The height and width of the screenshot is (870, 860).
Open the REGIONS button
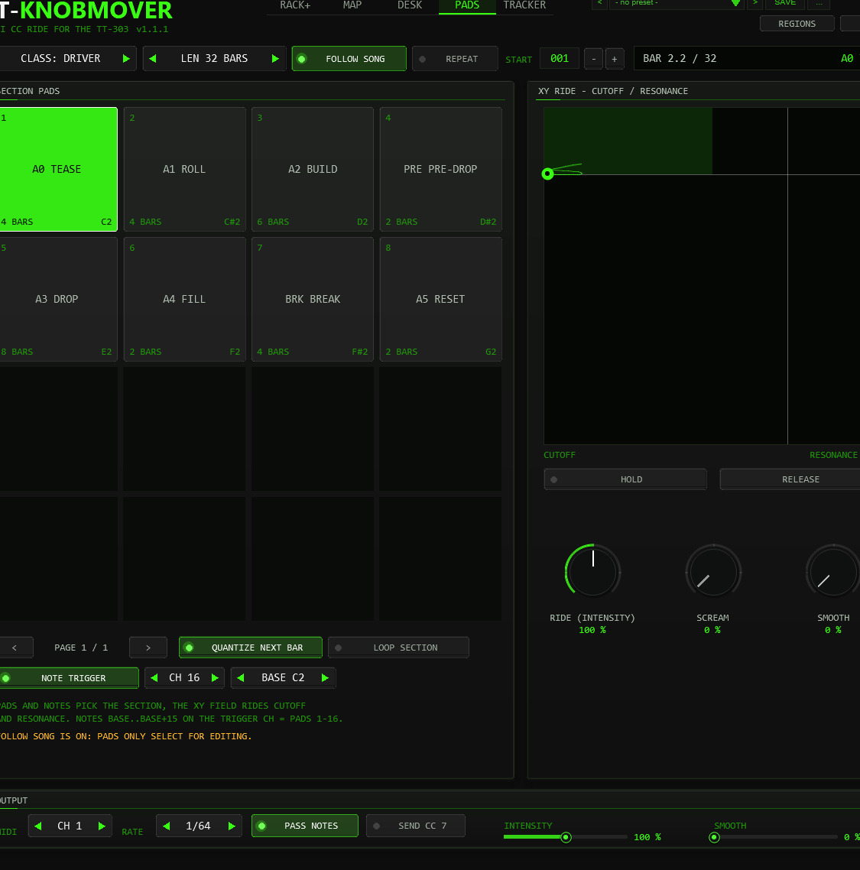coord(797,24)
